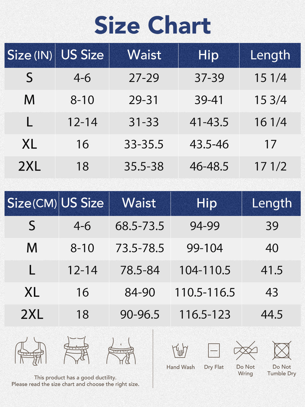Select the Size (IN) column header
Screen dimensions: 305x407
click(30, 55)
